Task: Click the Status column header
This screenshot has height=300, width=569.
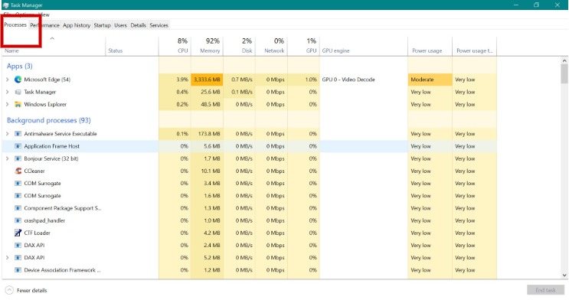Action: (132, 46)
